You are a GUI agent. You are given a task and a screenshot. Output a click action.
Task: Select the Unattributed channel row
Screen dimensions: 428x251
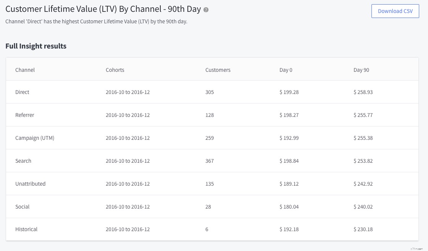[30, 184]
